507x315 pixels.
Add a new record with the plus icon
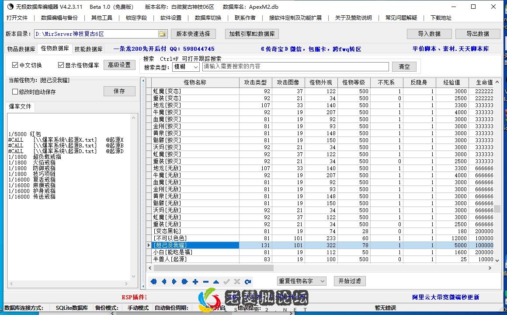195,281
